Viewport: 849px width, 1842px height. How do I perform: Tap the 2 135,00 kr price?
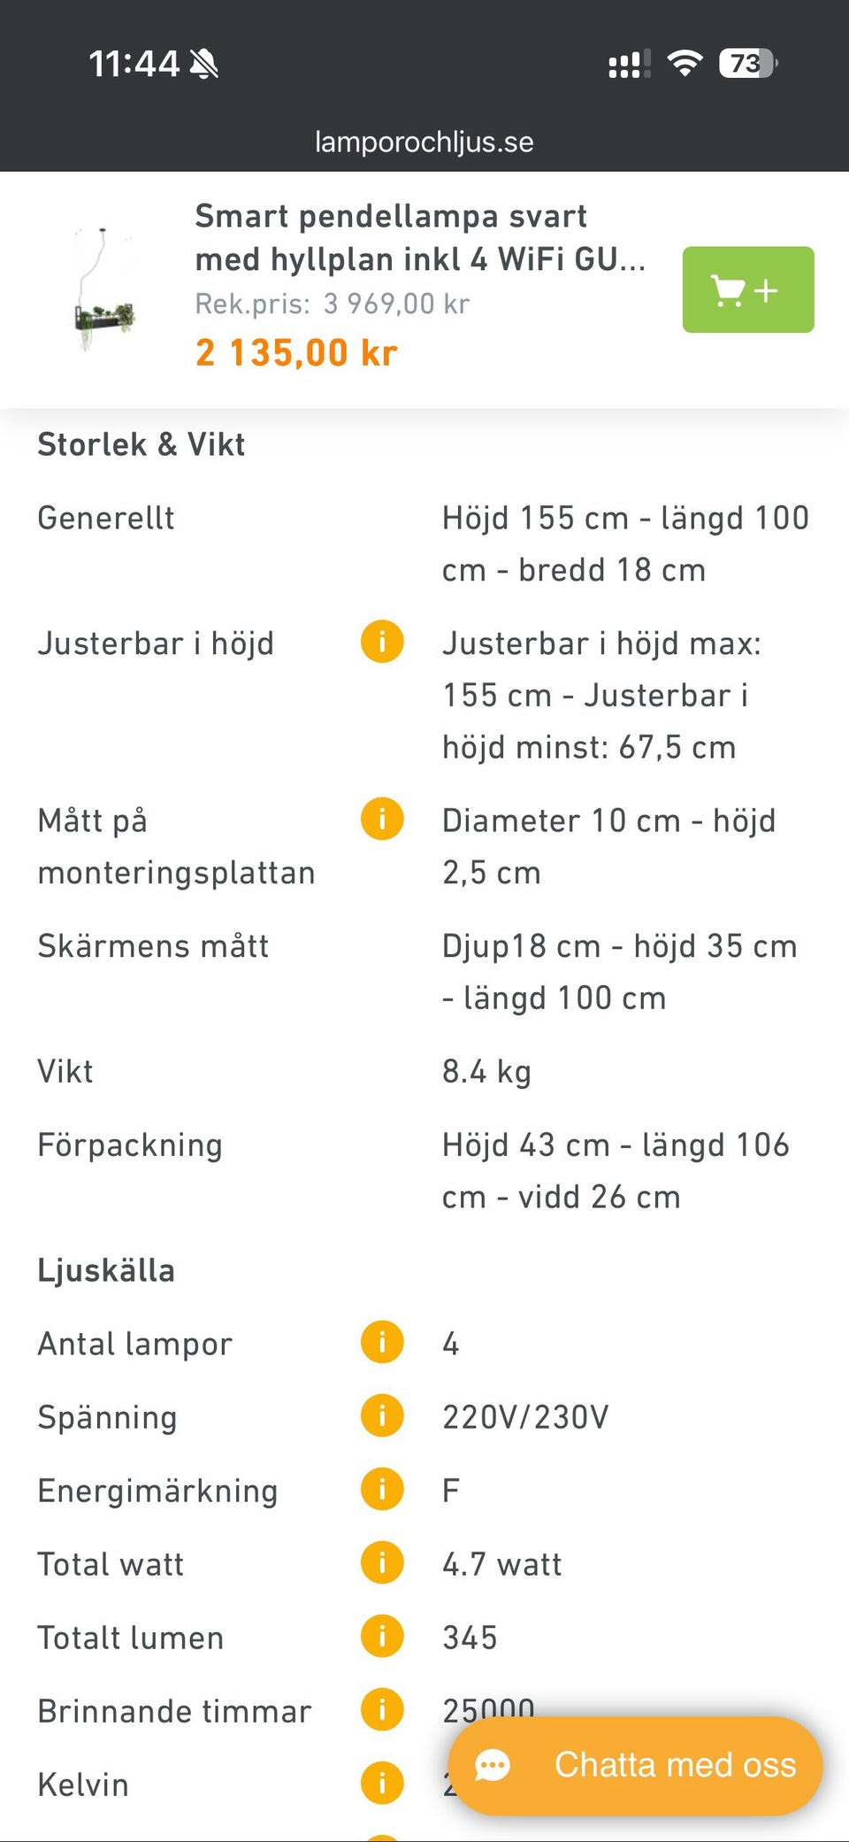pos(296,352)
